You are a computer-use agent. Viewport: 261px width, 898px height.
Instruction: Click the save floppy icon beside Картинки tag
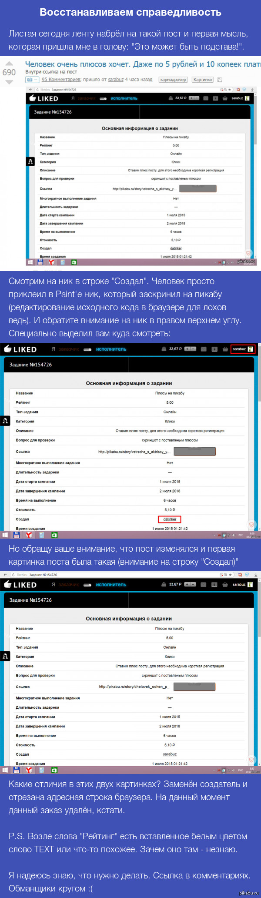[220, 80]
